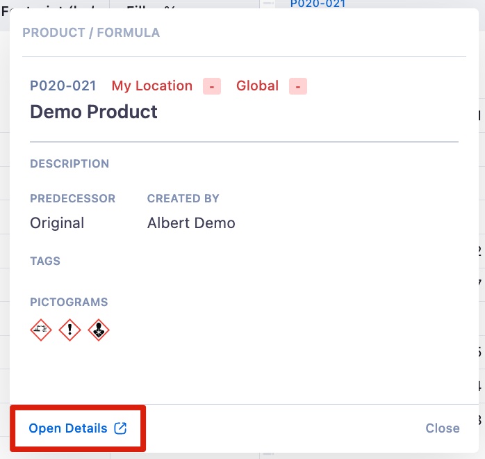The width and height of the screenshot is (485, 459).
Task: Click the dash badge next to My Location
Action: 212,86
